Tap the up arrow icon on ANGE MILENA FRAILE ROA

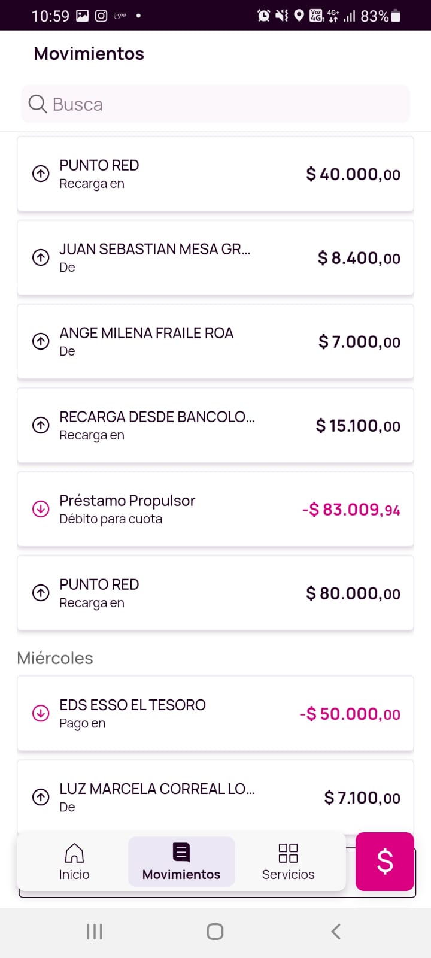(x=41, y=342)
